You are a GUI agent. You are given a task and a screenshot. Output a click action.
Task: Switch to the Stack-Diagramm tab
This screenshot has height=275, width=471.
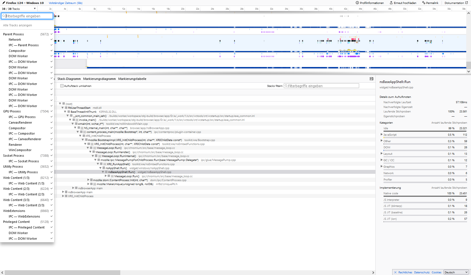pyautogui.click(x=69, y=79)
